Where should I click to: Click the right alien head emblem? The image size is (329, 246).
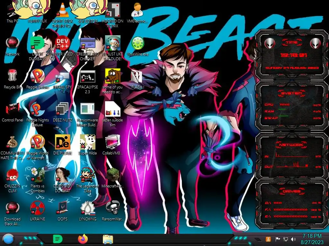click(316, 44)
